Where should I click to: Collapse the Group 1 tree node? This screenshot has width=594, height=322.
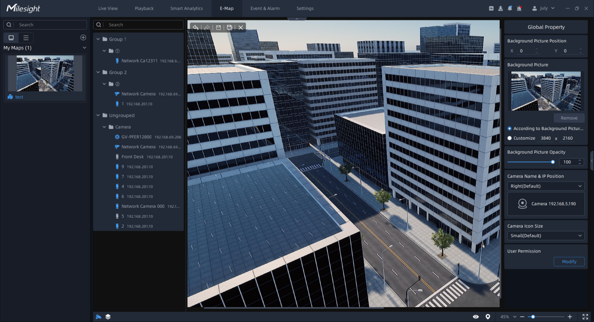click(98, 39)
